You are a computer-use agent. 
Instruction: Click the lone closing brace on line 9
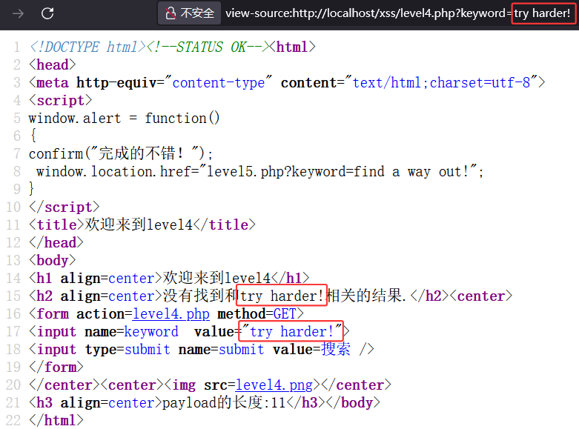pyautogui.click(x=31, y=190)
